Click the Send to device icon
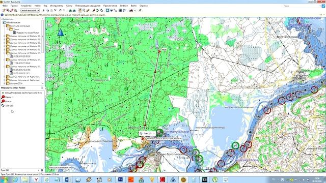 70,10
